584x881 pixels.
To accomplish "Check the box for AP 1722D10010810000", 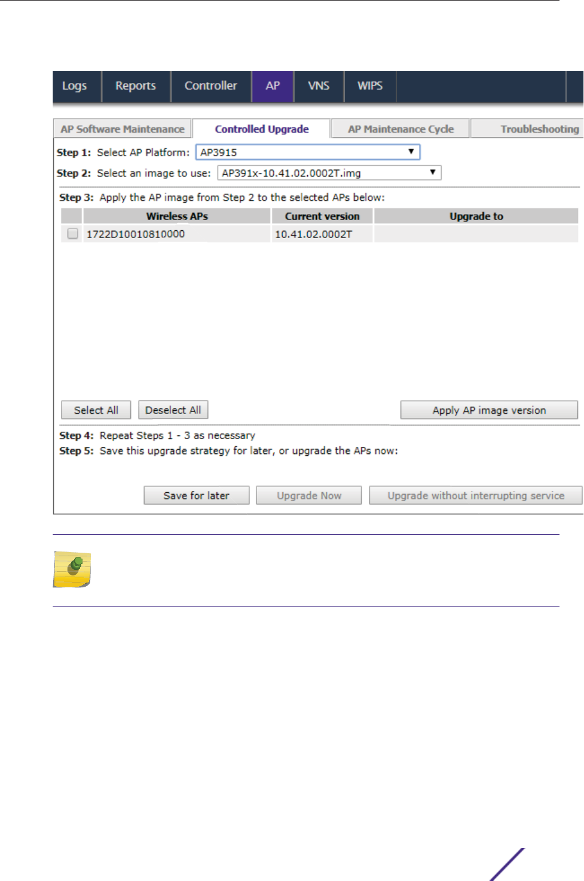I will pos(73,234).
